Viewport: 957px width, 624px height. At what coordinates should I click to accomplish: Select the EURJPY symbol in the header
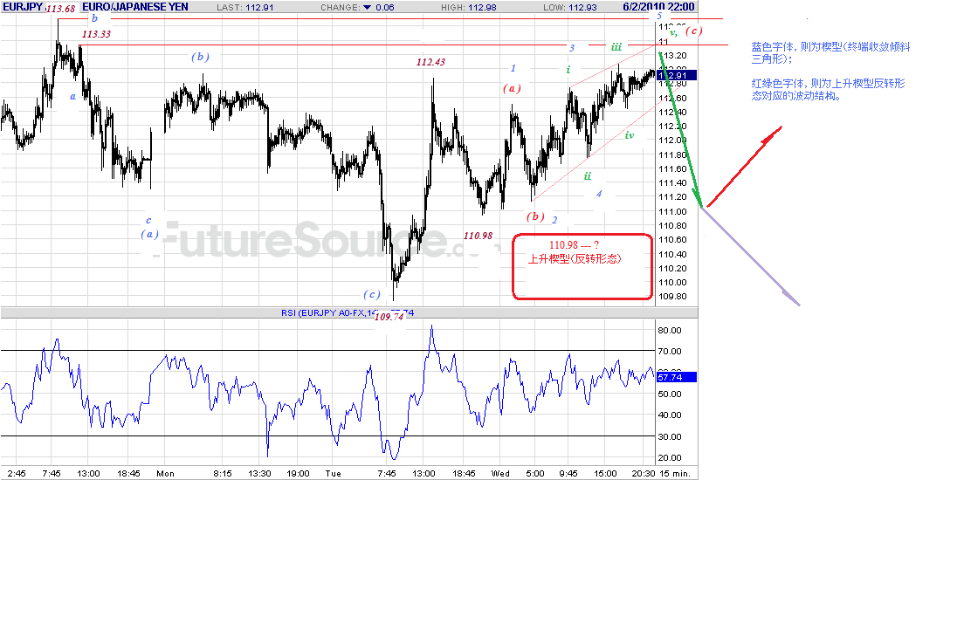tap(24, 7)
